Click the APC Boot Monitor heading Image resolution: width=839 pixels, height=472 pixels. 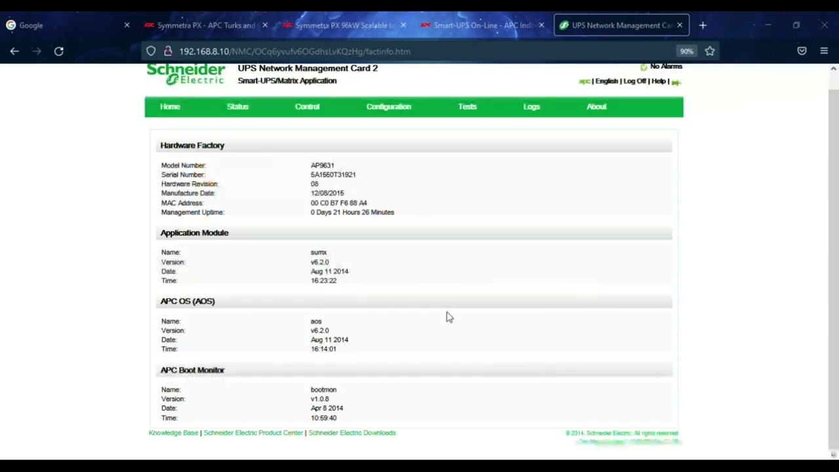pyautogui.click(x=192, y=370)
